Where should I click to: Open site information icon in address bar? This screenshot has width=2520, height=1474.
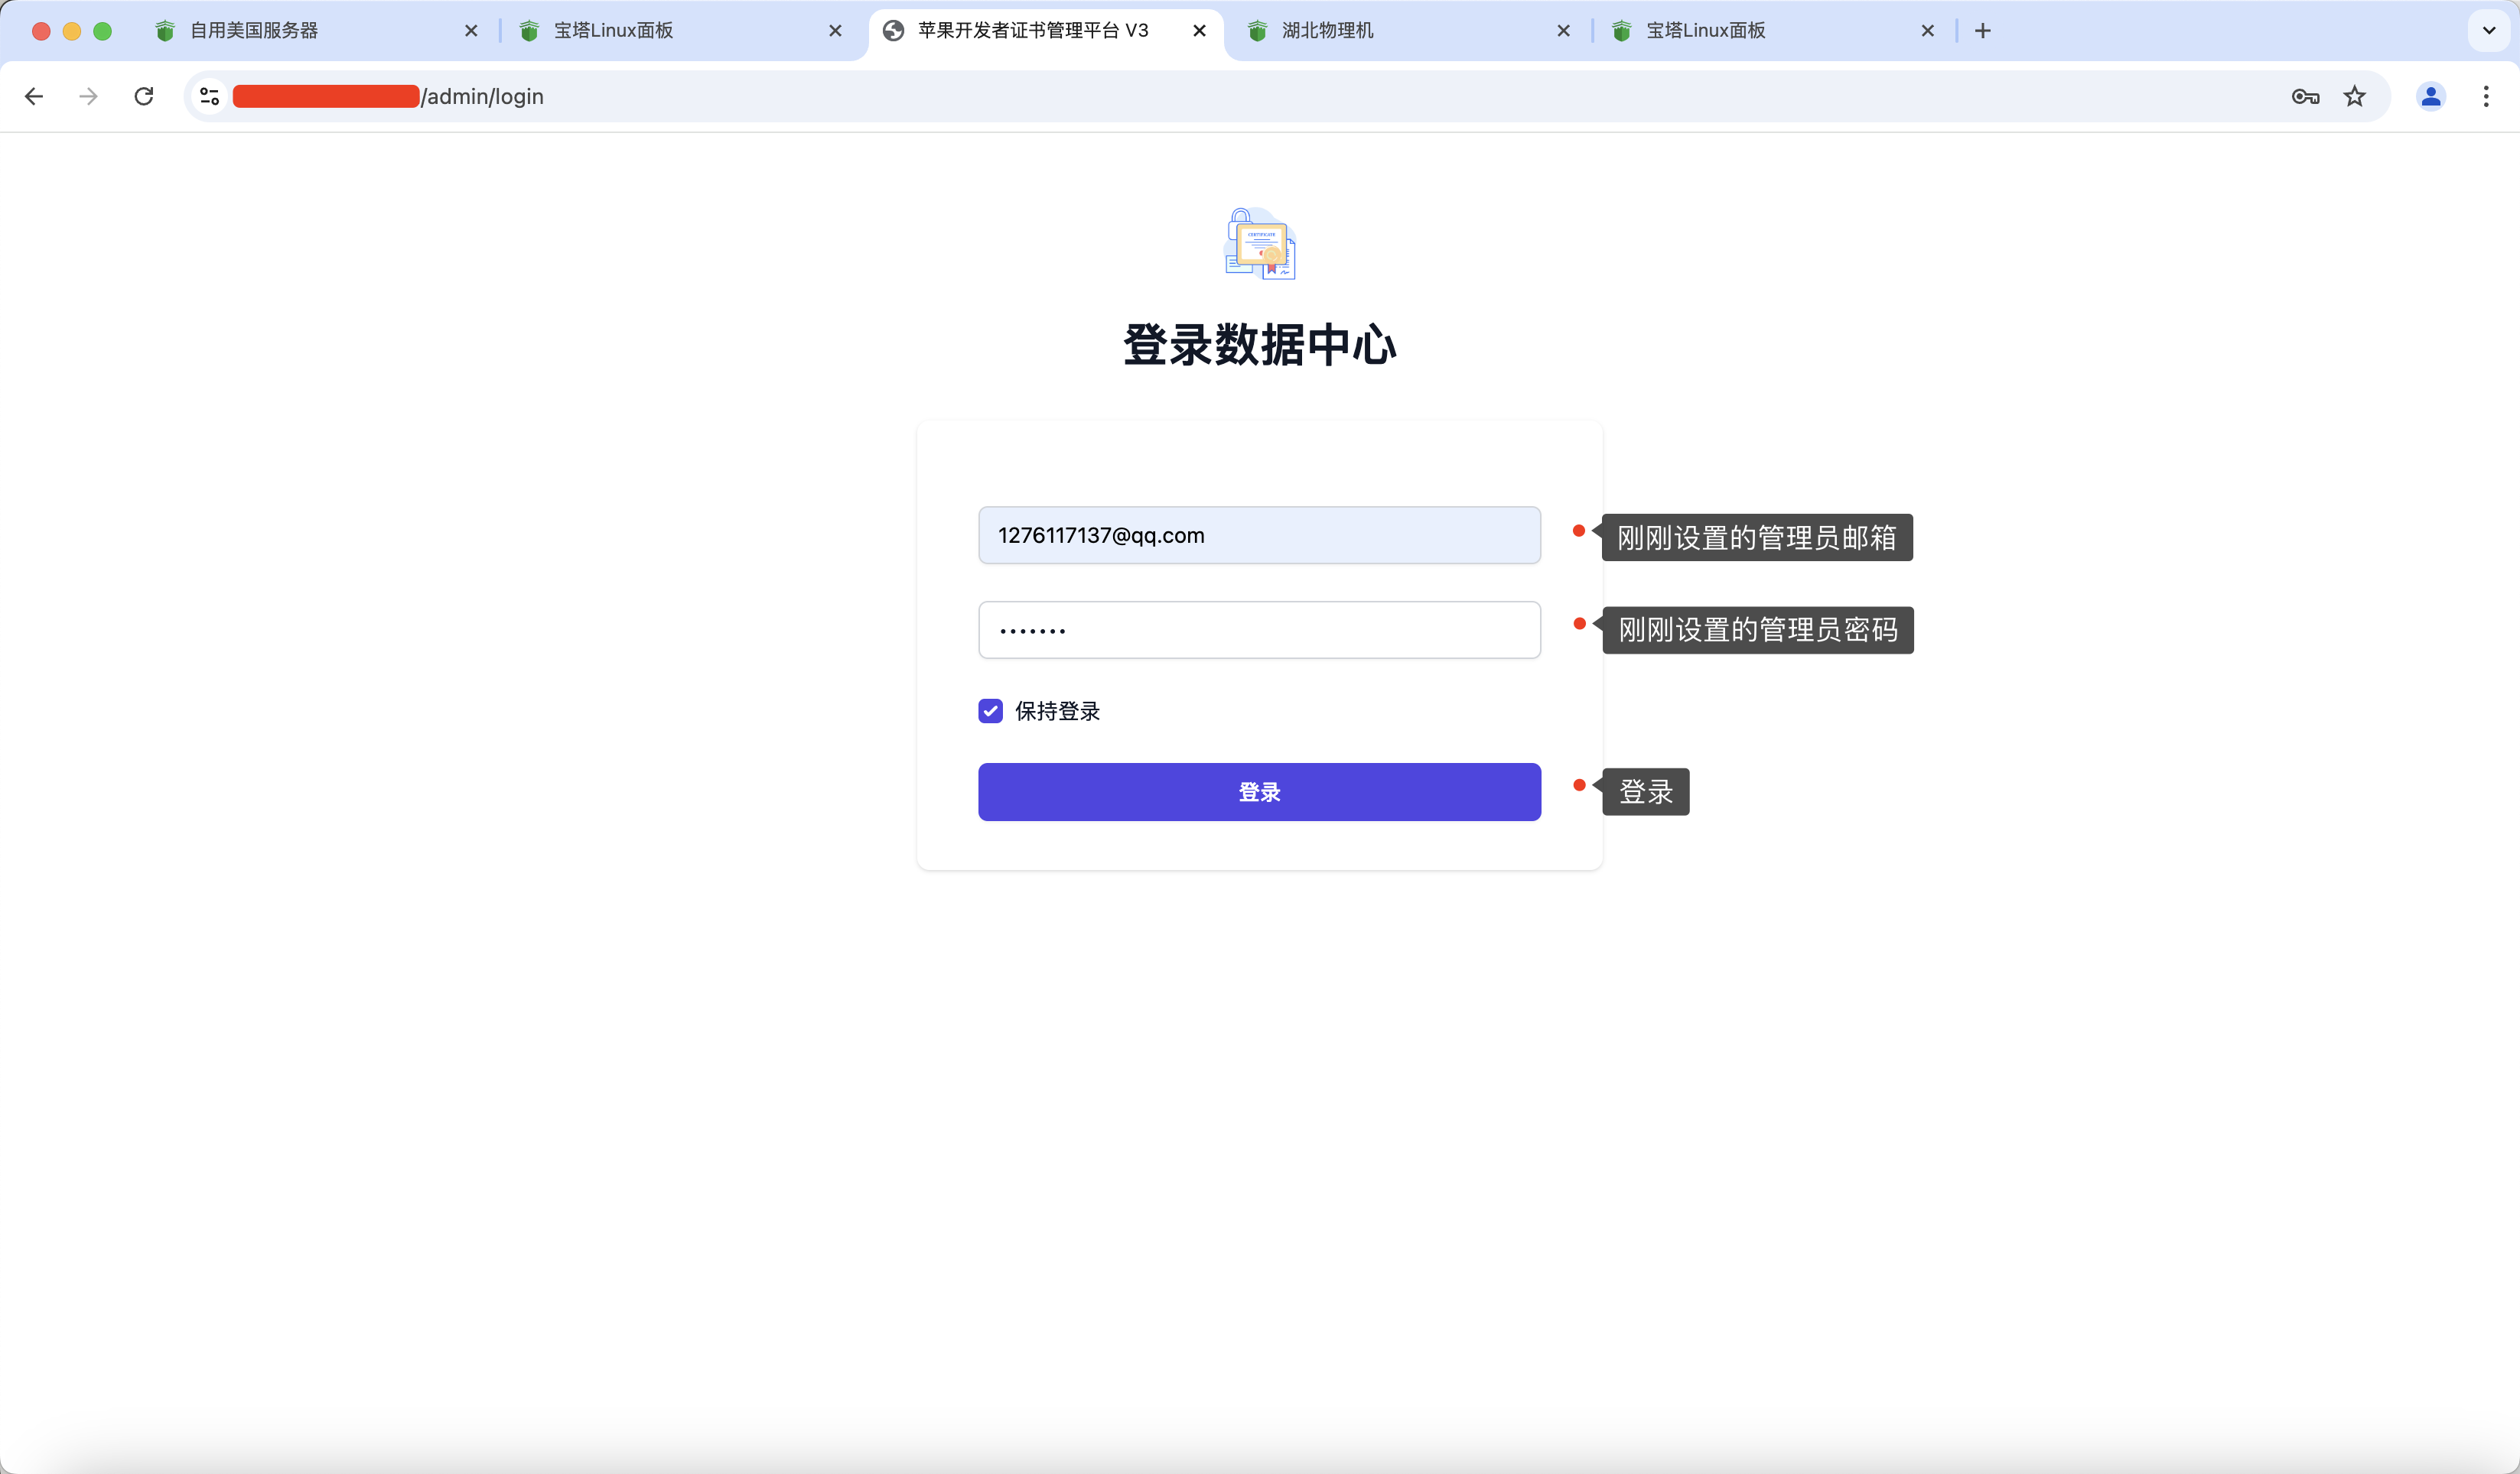pyautogui.click(x=210, y=96)
